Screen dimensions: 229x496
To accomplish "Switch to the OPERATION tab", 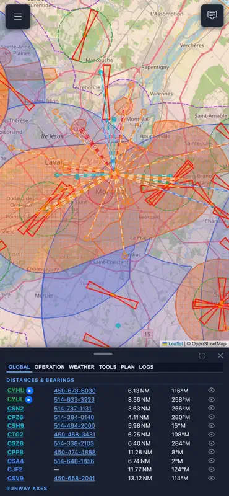I will (x=50, y=367).
